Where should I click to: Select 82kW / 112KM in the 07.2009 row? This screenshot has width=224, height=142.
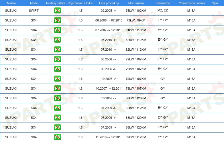click(136, 108)
